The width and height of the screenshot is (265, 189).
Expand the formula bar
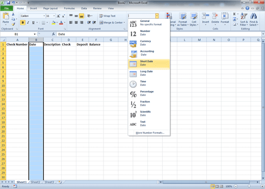pos(263,34)
